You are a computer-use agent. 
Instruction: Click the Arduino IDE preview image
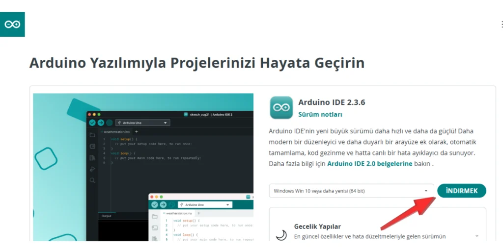[x=143, y=167]
